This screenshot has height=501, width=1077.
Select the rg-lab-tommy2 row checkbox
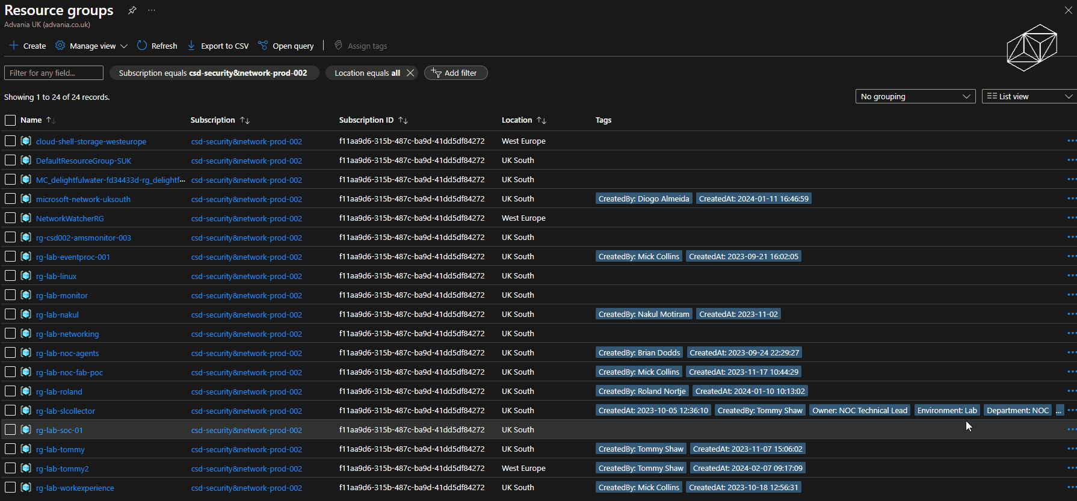[x=10, y=468]
